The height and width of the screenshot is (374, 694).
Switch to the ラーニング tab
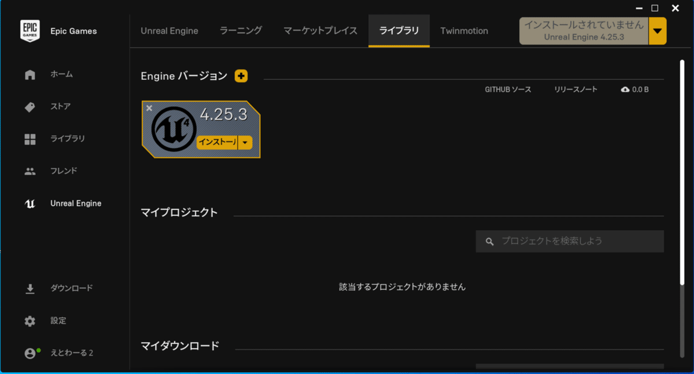click(x=241, y=31)
